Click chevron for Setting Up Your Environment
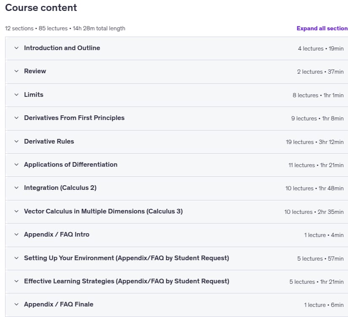348x317 pixels. tap(16, 258)
